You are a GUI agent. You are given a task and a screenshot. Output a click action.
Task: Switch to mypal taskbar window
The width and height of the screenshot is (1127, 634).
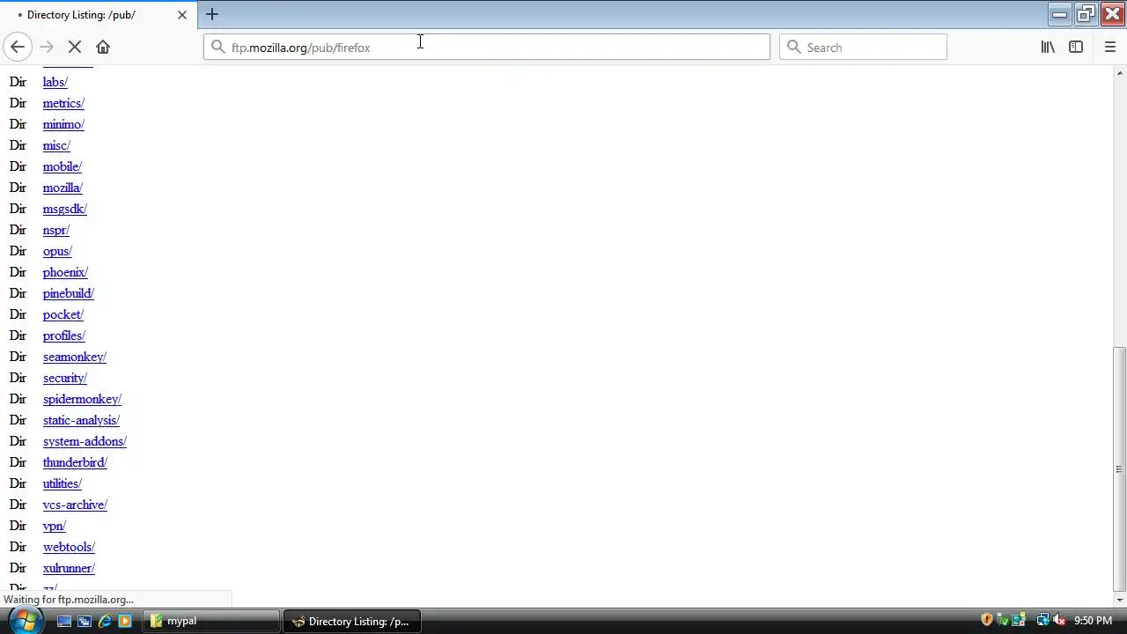pos(211,621)
